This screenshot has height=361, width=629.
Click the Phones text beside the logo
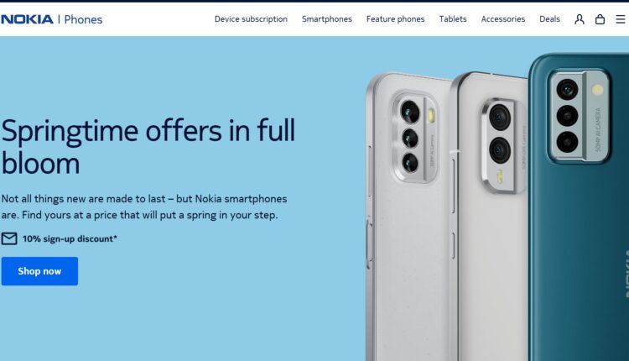click(83, 19)
